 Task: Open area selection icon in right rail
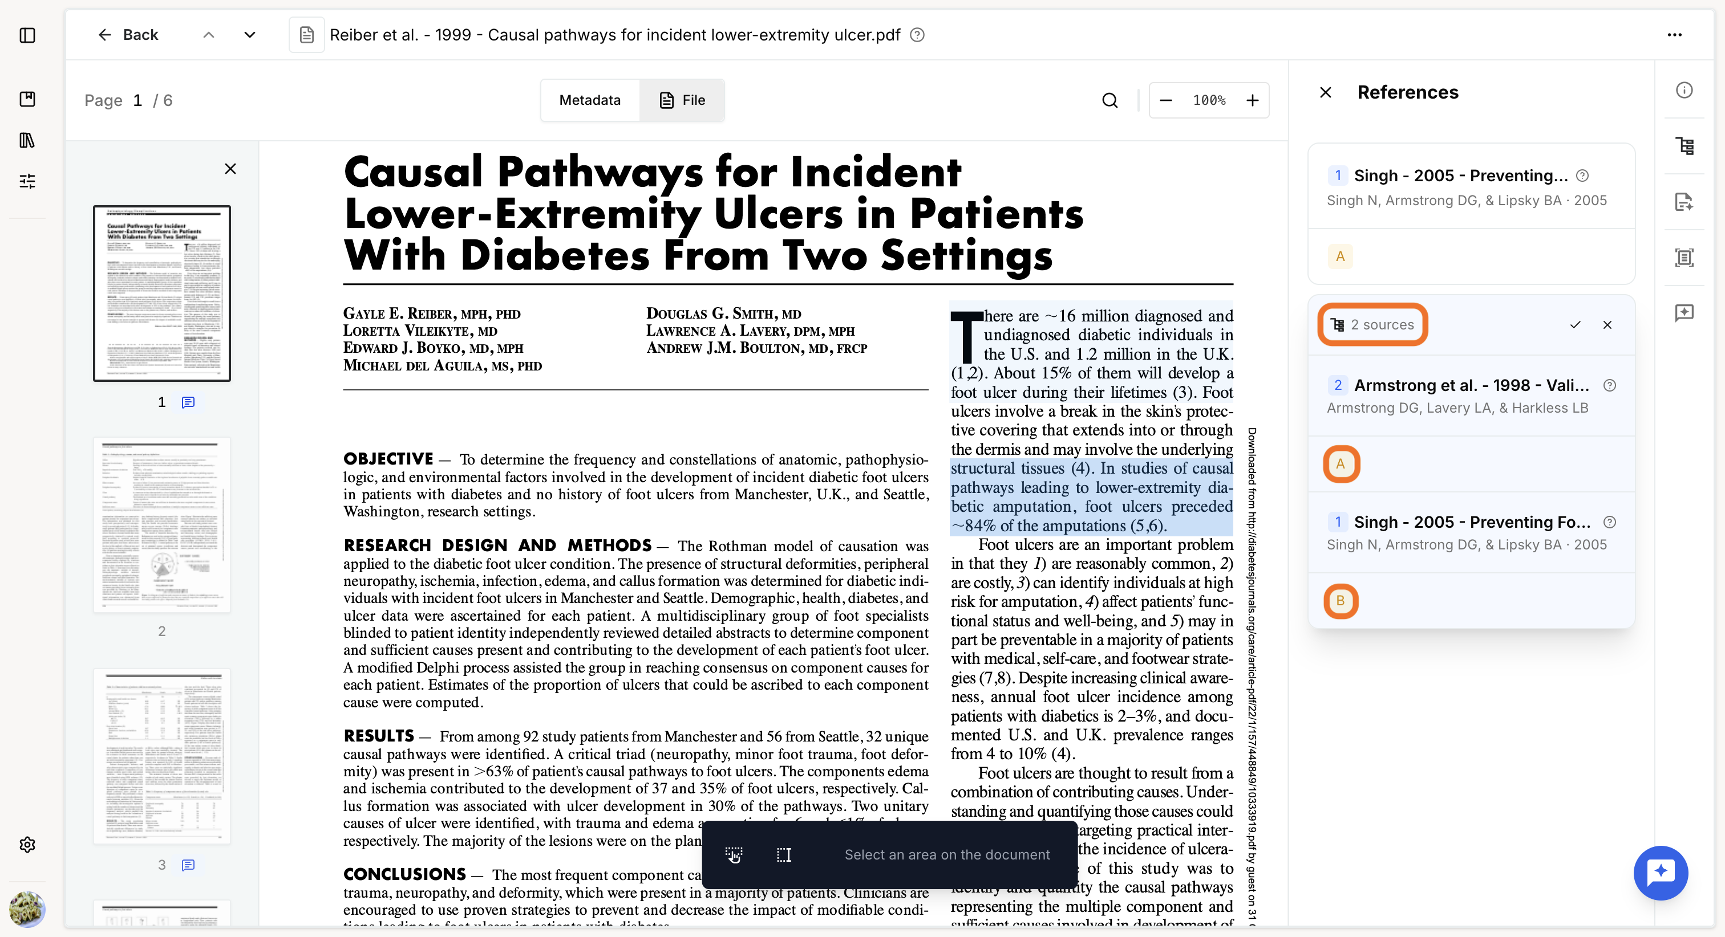point(1684,257)
